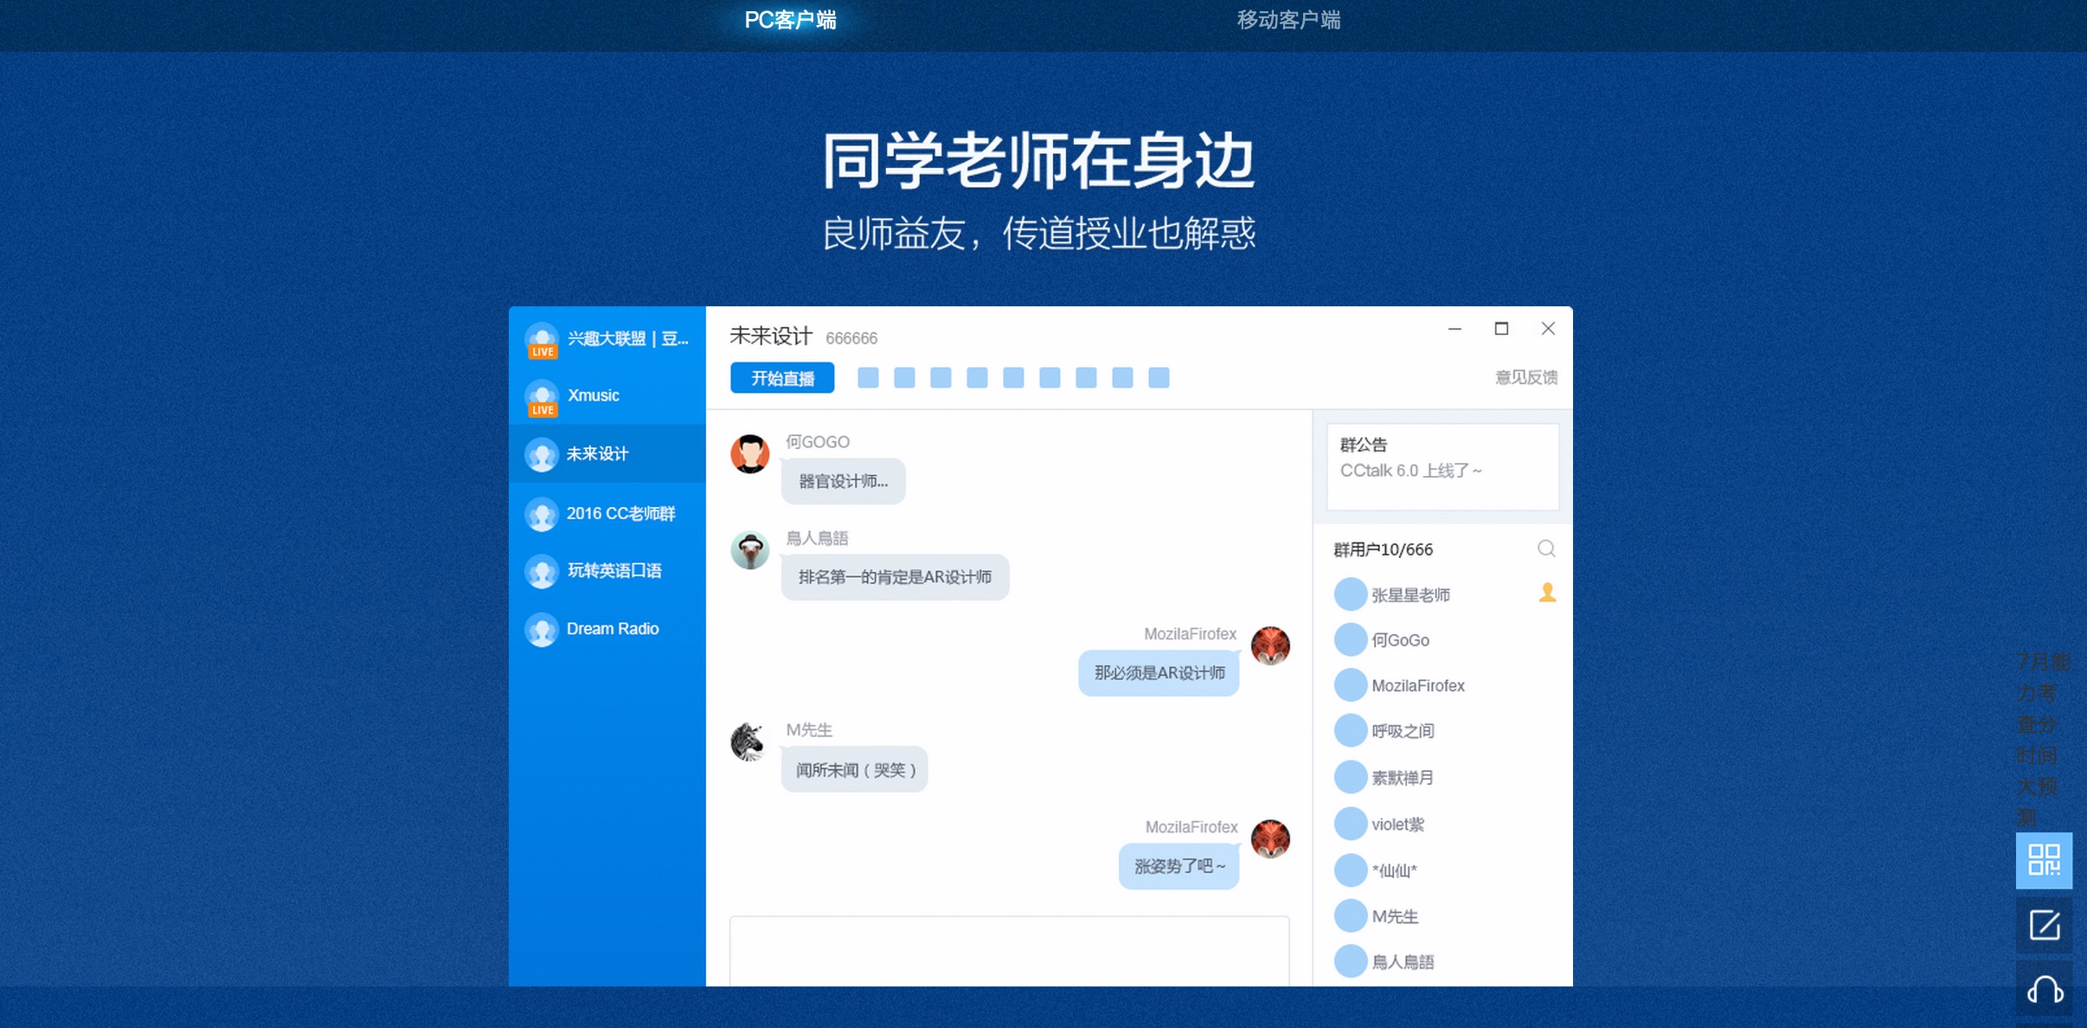
Task: Click 何GOGO's avatar in the chat
Action: [x=749, y=453]
